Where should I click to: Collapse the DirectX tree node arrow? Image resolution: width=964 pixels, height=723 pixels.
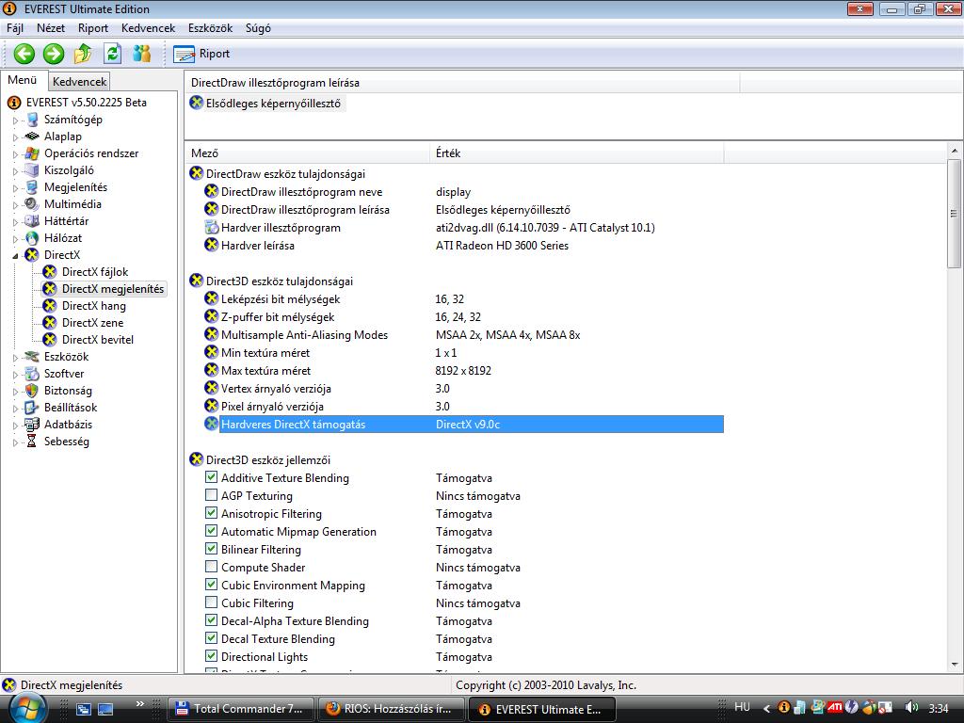(x=15, y=256)
